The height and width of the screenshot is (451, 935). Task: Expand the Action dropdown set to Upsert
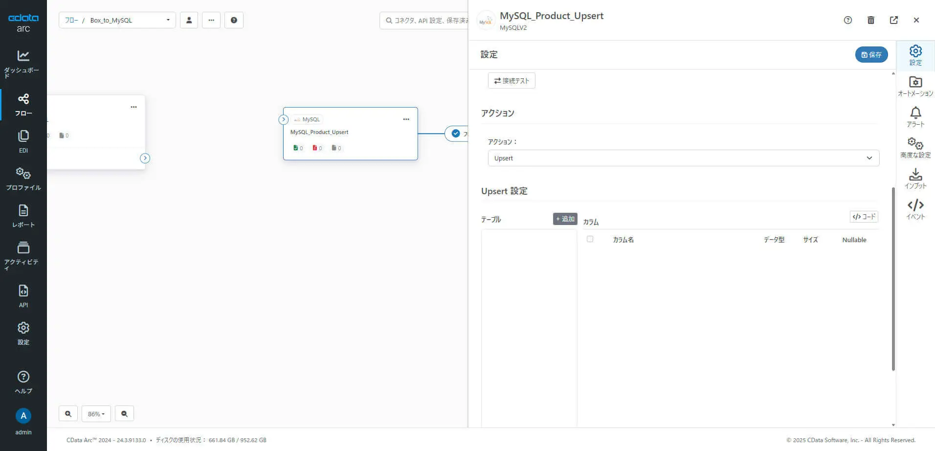click(683, 158)
